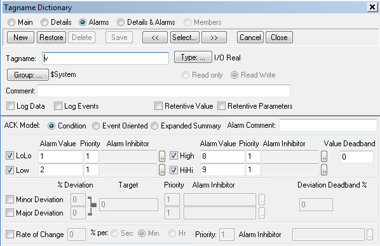Click the Cancel button
The width and height of the screenshot is (380, 246).
coord(250,38)
